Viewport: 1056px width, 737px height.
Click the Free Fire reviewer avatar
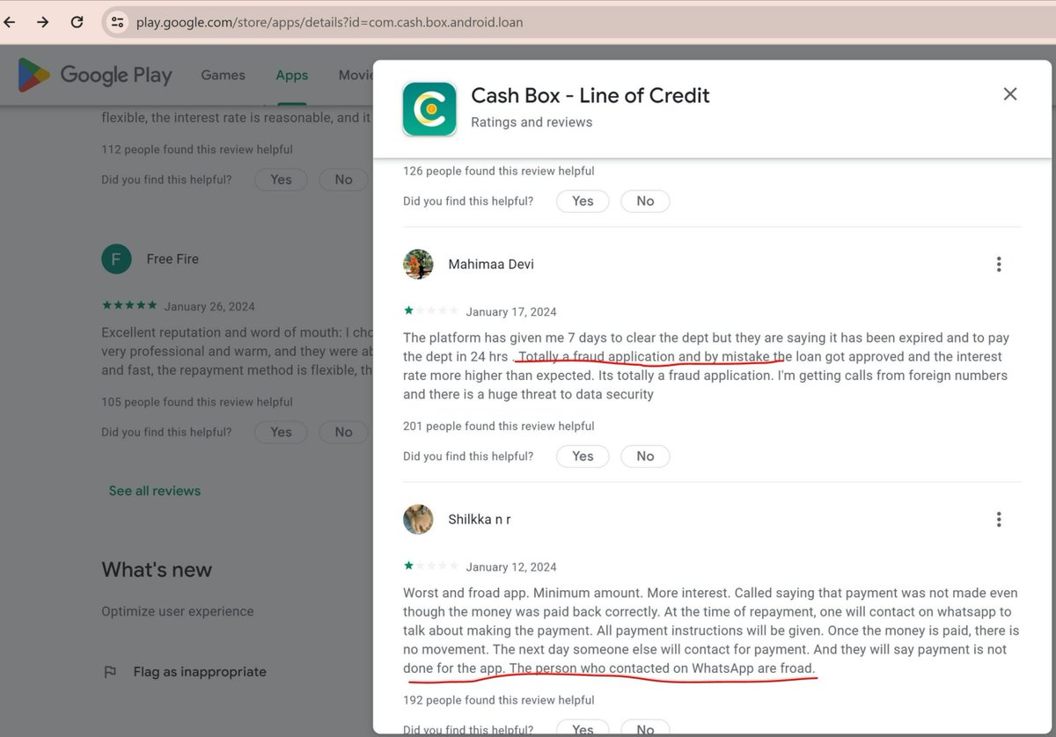[117, 259]
